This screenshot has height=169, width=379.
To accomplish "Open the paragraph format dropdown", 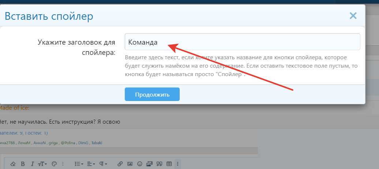I will 103,164.
